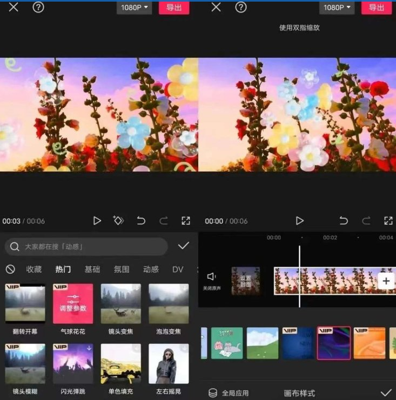Confirm canvas style with the 画布样式 checkmark
The height and width of the screenshot is (400, 396).
(386, 392)
